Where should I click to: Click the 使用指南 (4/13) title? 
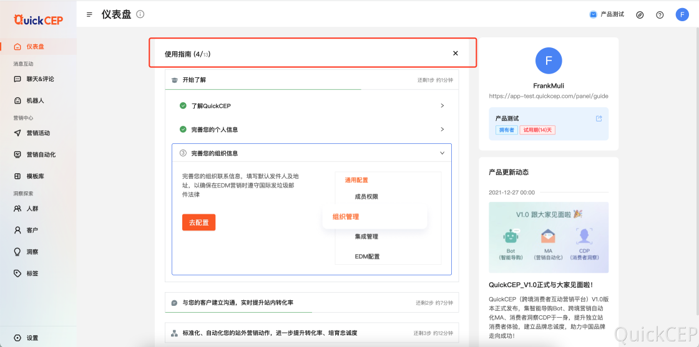point(188,54)
